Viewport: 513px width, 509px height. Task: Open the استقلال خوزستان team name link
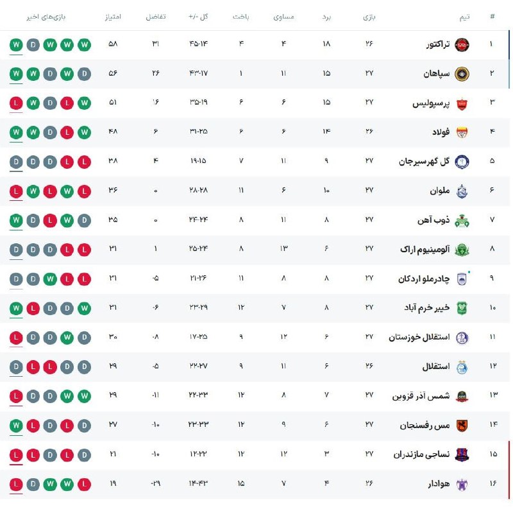coord(419,338)
